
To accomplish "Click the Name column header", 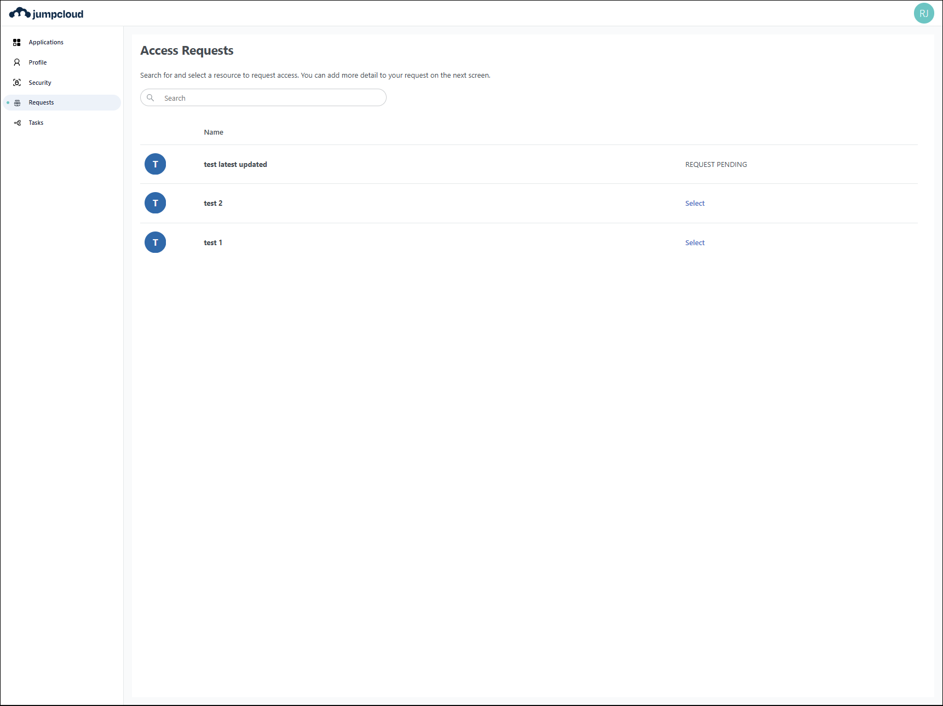I will point(214,132).
